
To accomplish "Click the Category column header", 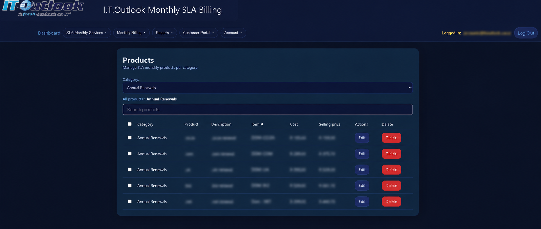I will 145,124.
